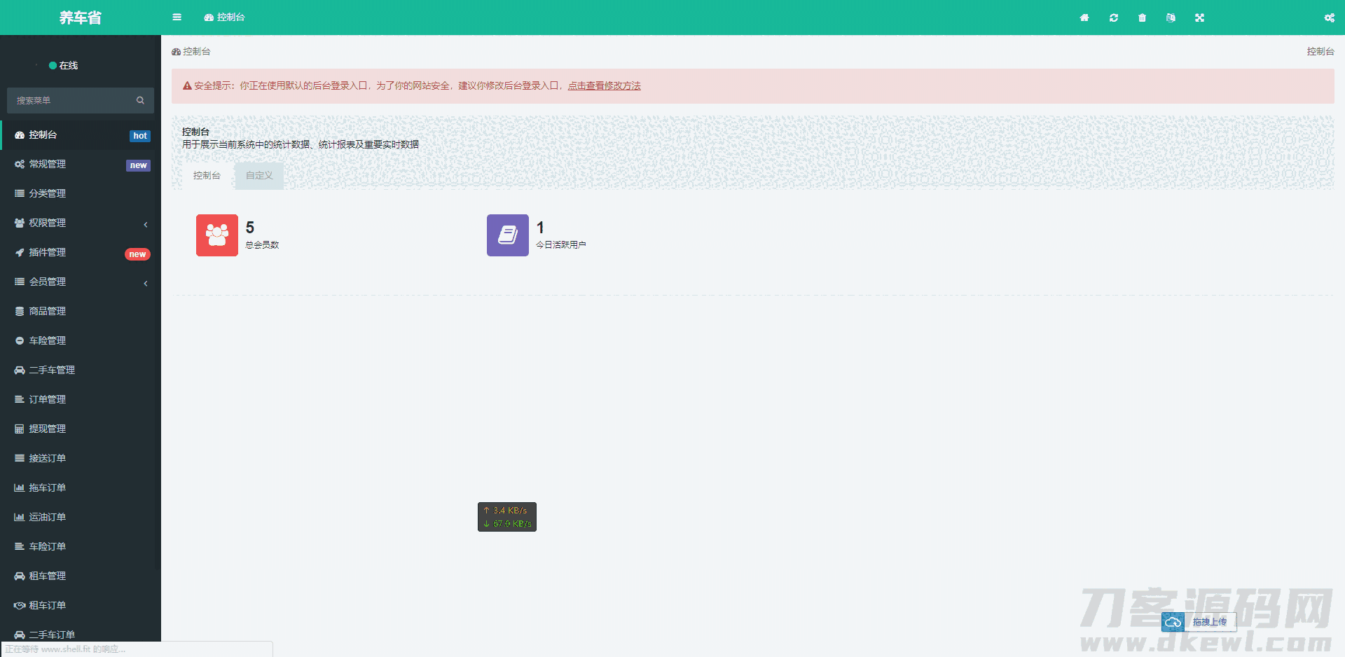Toggle the sidebar hamburger menu
Image resolution: width=1345 pixels, height=657 pixels.
click(177, 18)
